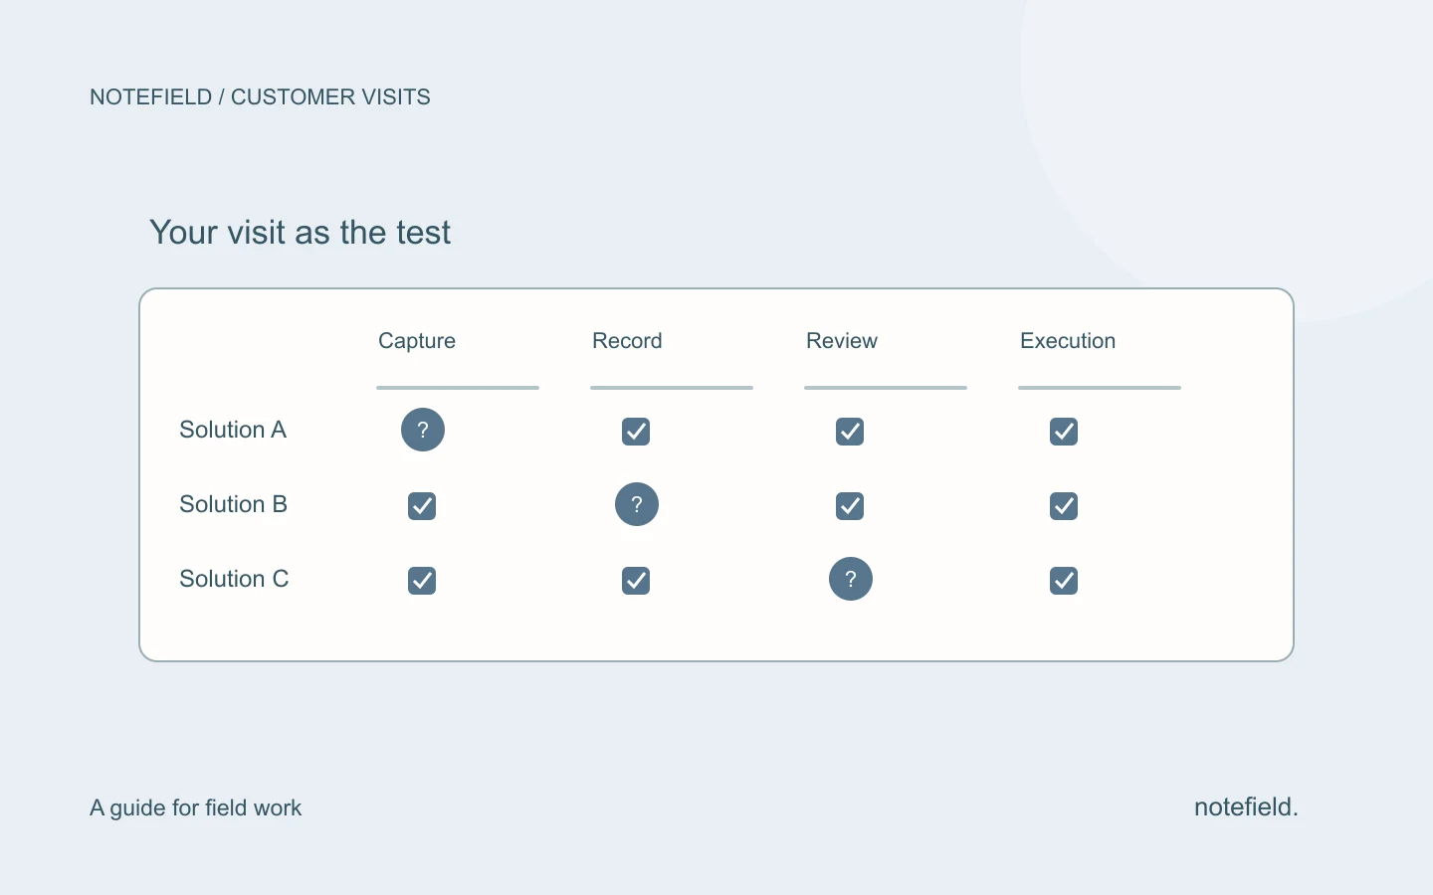Image resolution: width=1433 pixels, height=895 pixels.
Task: Toggle the Solution B Review checkbox
Action: pos(850,506)
